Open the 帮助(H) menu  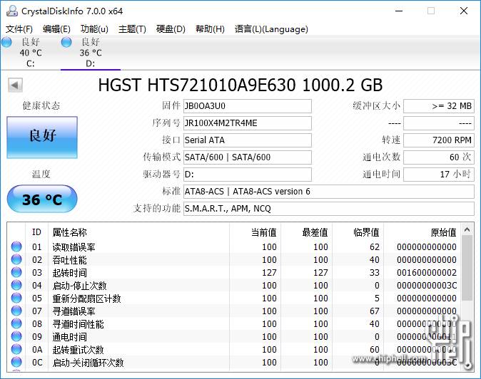tap(210, 29)
